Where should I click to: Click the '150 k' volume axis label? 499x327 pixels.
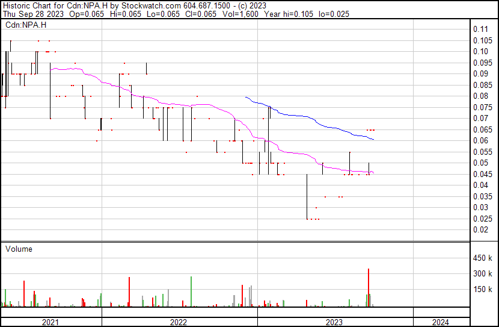pos(483,289)
